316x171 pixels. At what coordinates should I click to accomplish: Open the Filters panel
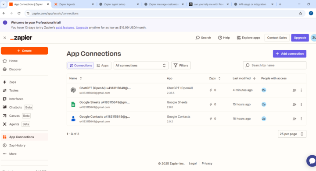[x=181, y=66]
